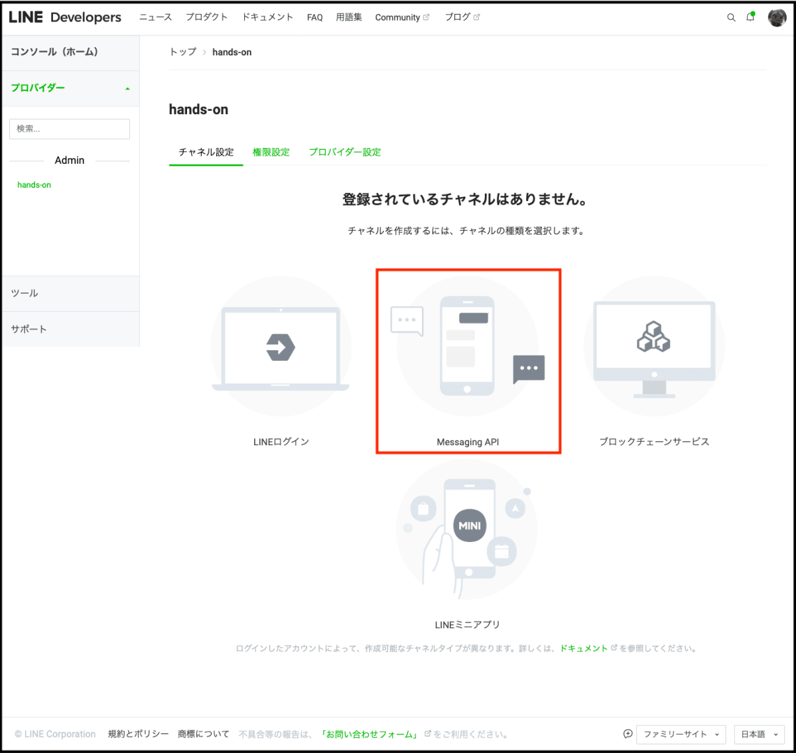This screenshot has height=753, width=796.
Task: Select the Messaging API phone icon
Action: point(468,346)
